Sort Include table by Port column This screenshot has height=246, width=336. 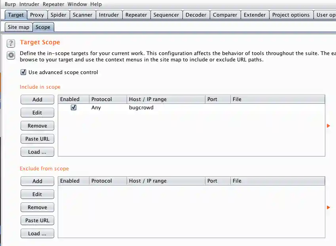click(x=218, y=99)
